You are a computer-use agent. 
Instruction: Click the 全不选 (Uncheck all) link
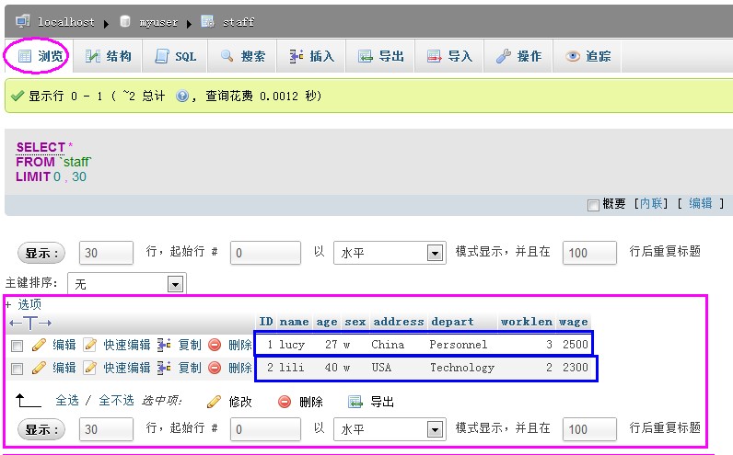(x=116, y=401)
